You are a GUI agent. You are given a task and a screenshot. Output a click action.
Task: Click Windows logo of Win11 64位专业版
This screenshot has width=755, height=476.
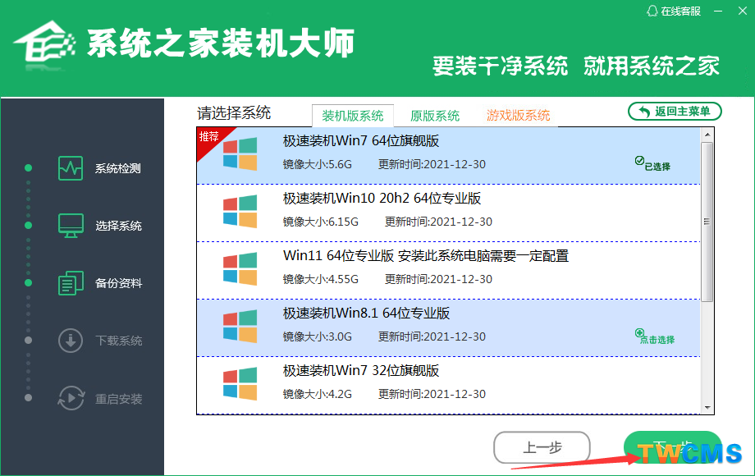click(240, 268)
